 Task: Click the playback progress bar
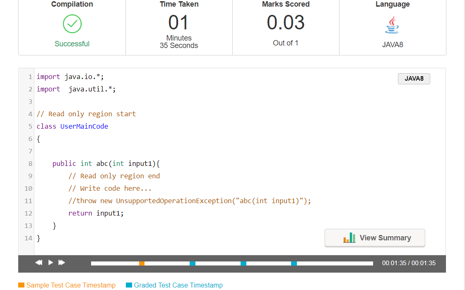pyautogui.click(x=232, y=263)
